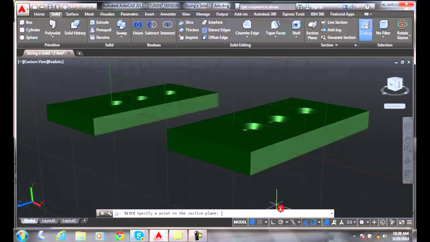Click the customization menu hamburger button
This screenshot has height=242, width=430.
[410, 222]
